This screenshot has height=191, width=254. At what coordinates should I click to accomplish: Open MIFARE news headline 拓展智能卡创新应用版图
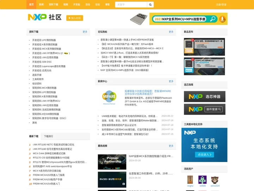click(x=148, y=92)
